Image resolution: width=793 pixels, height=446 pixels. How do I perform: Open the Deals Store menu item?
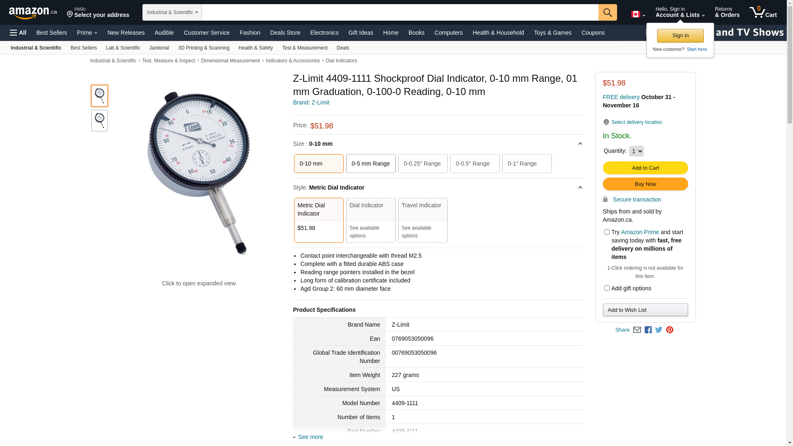pos(285,33)
